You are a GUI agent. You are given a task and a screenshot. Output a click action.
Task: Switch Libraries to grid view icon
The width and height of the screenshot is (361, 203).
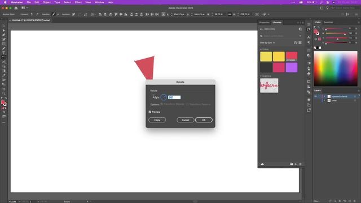(x=300, y=43)
